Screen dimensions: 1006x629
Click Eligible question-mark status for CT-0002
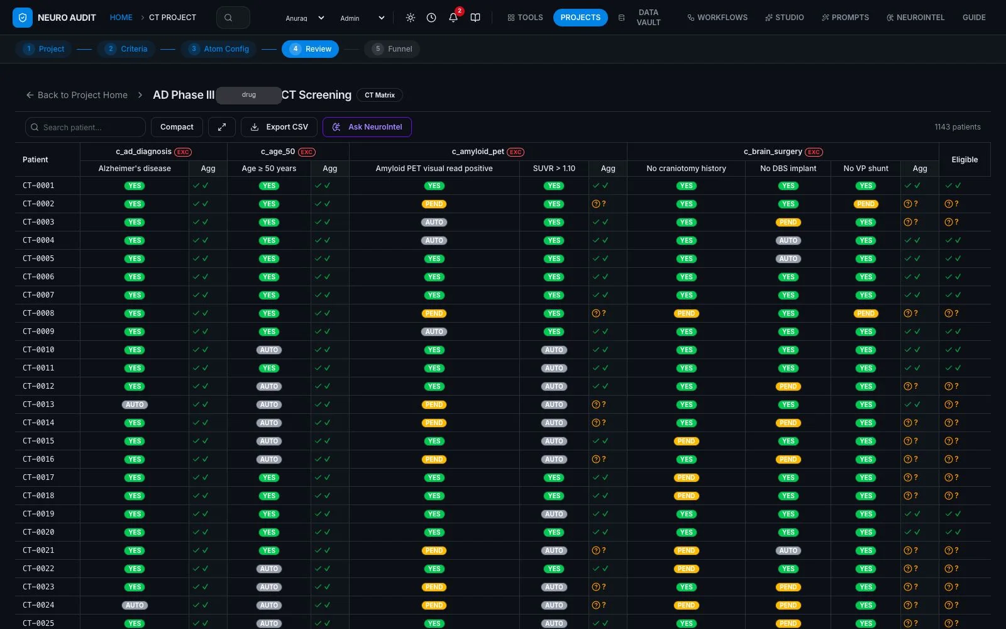pos(952,204)
